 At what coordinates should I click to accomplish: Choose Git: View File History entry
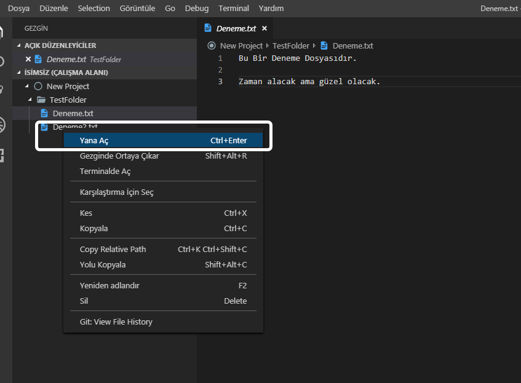(x=163, y=322)
